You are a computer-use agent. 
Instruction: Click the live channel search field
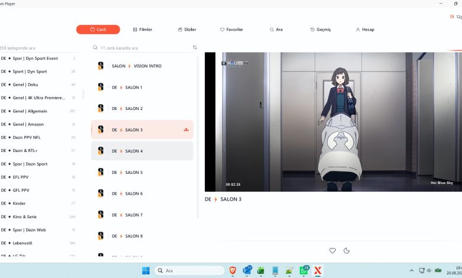pos(142,48)
